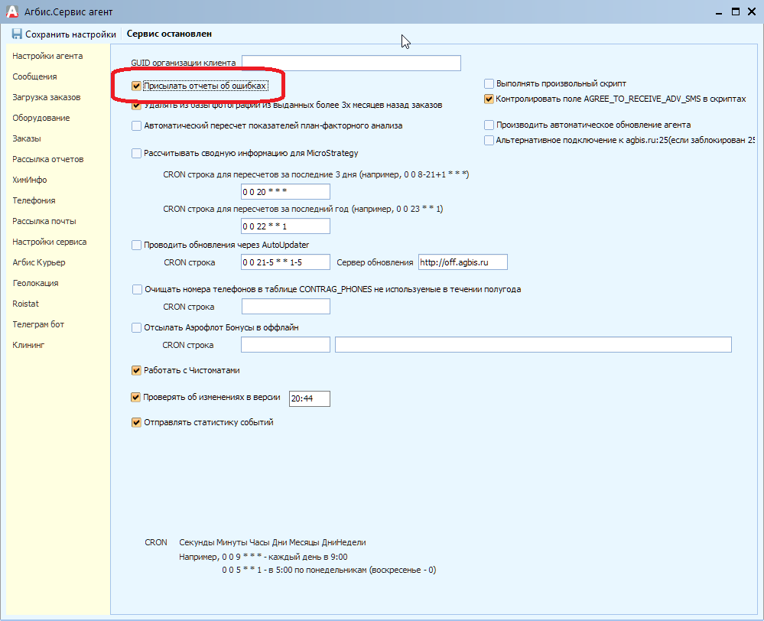764x621 pixels.
Task: Open 'Клининг' sidebar section
Action: (x=28, y=345)
